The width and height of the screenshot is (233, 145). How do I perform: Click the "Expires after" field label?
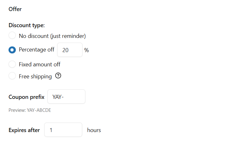[x=24, y=130]
